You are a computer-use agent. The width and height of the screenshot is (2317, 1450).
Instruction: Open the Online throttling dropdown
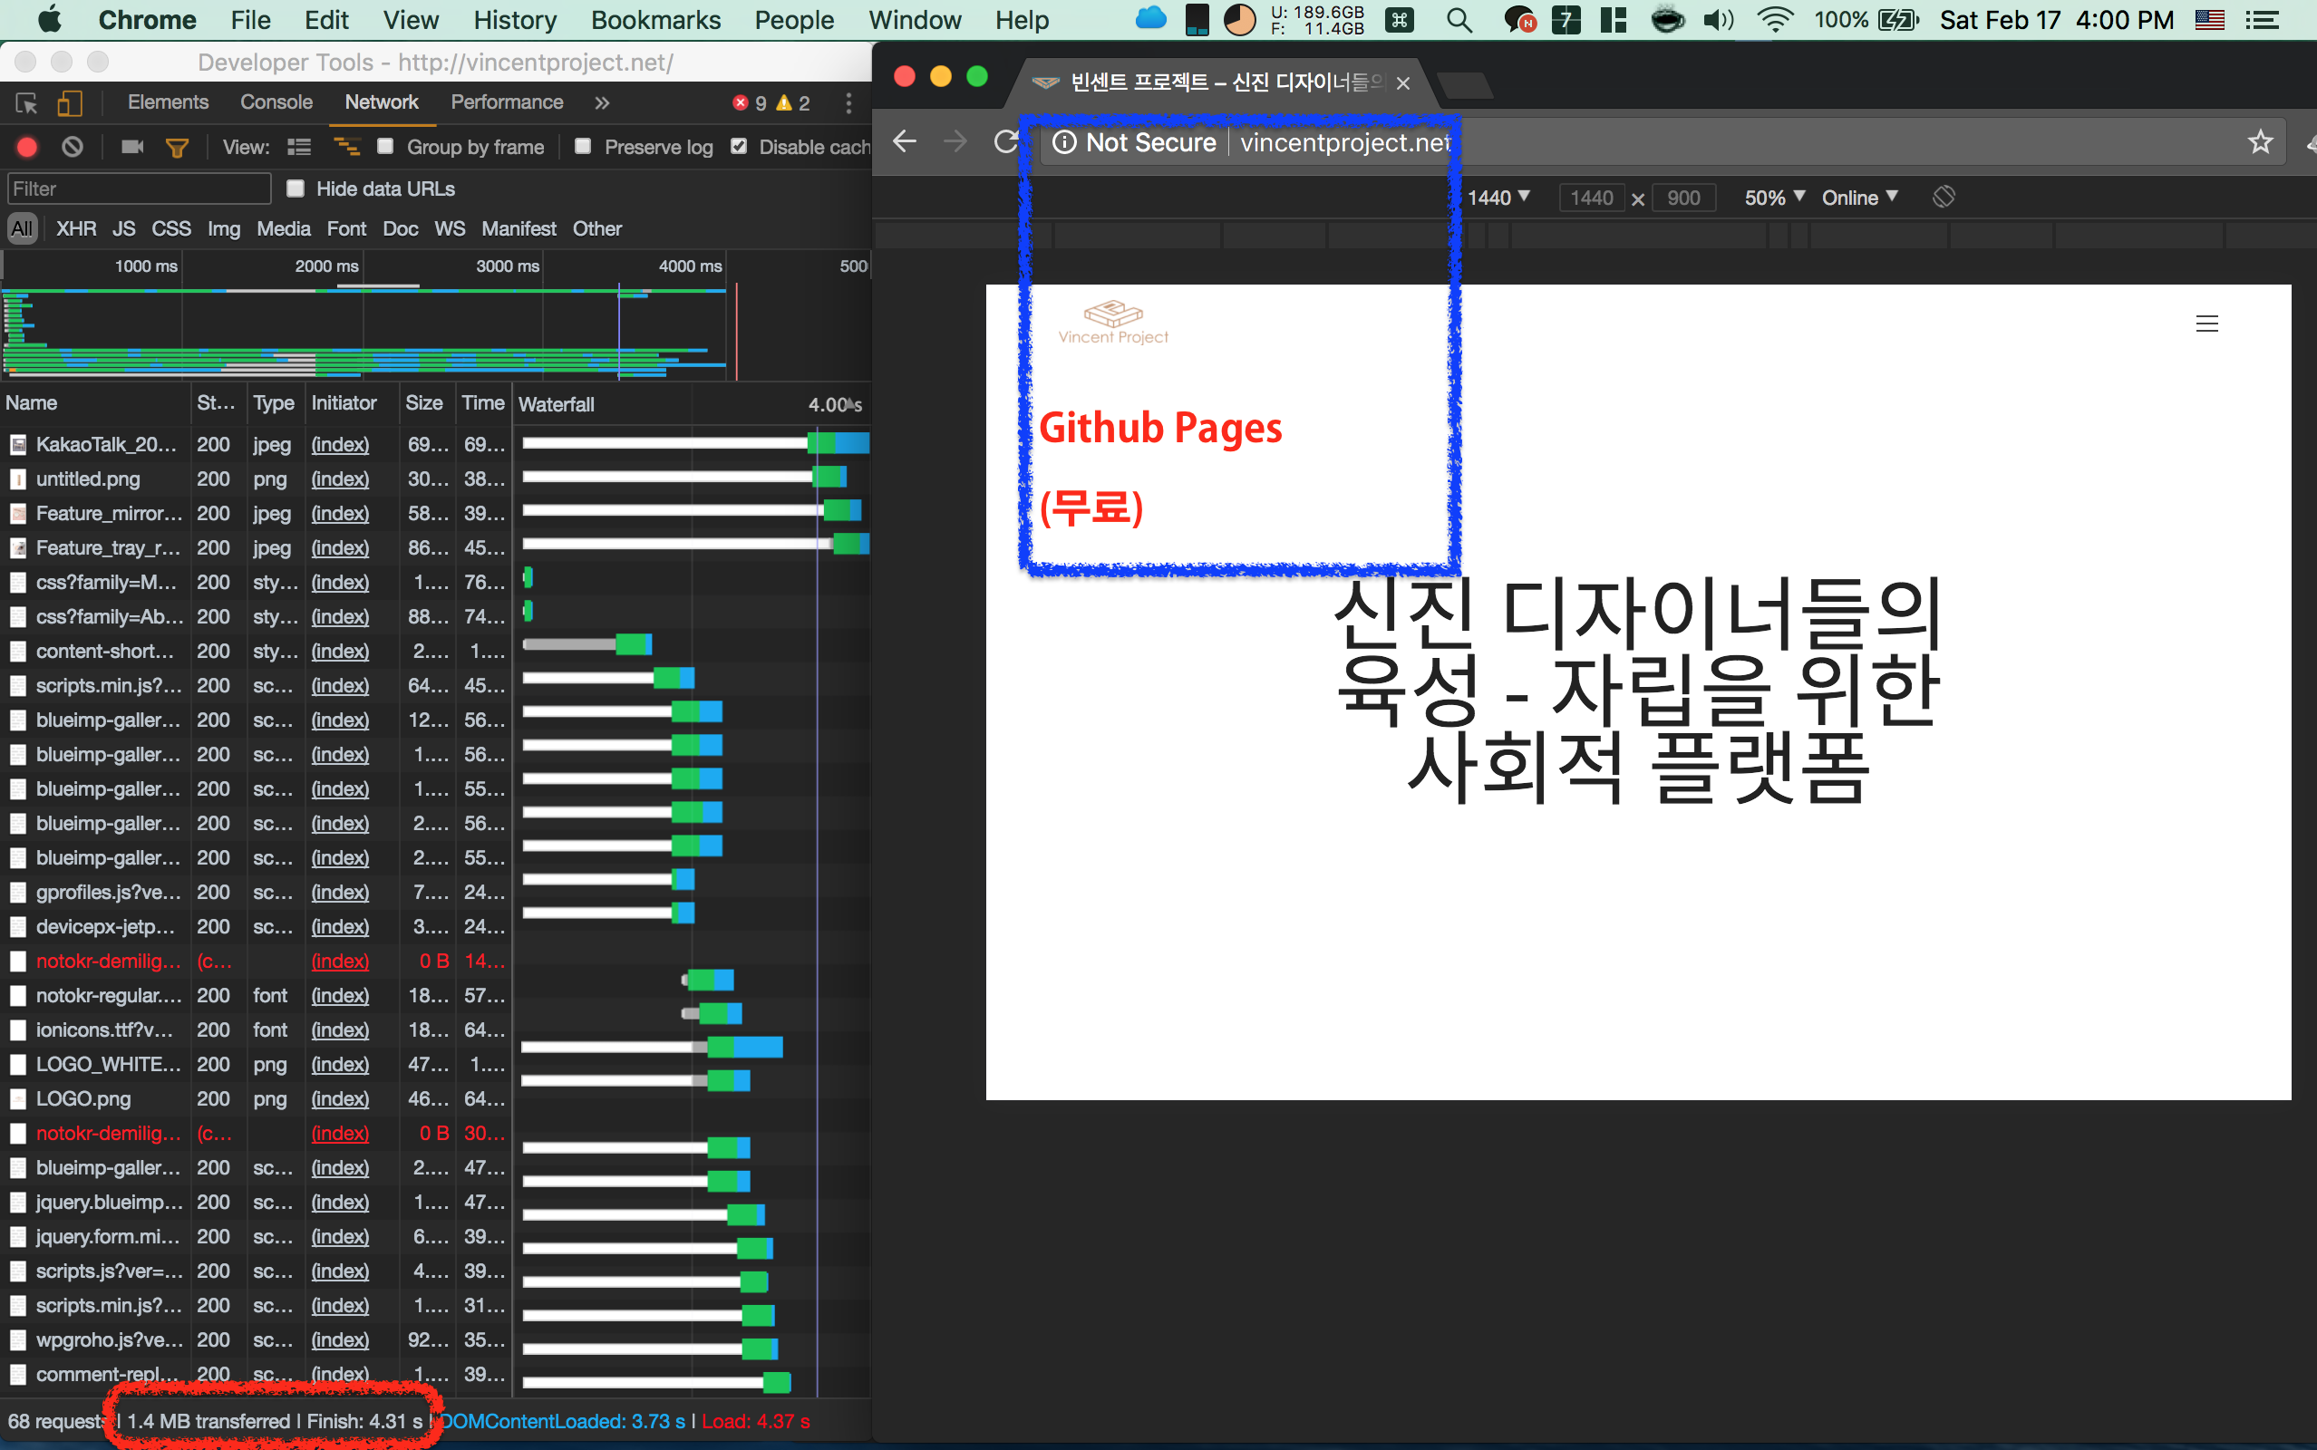(1859, 198)
